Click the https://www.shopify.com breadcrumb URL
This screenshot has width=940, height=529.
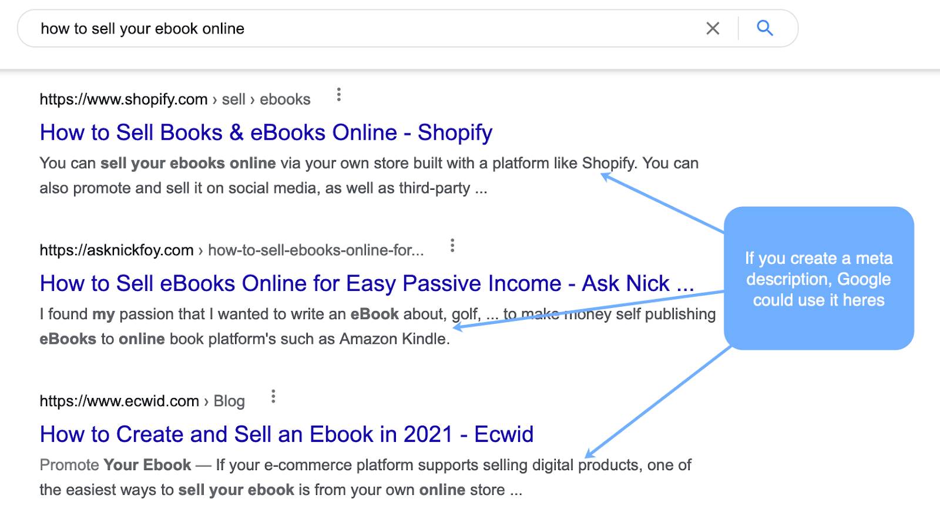[x=123, y=99]
